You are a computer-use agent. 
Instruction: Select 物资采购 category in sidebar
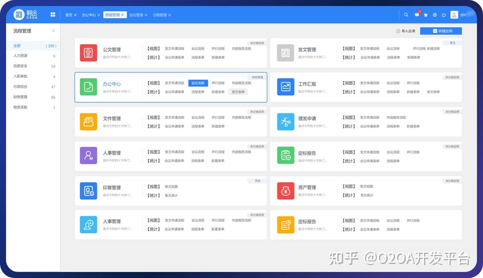point(33,108)
